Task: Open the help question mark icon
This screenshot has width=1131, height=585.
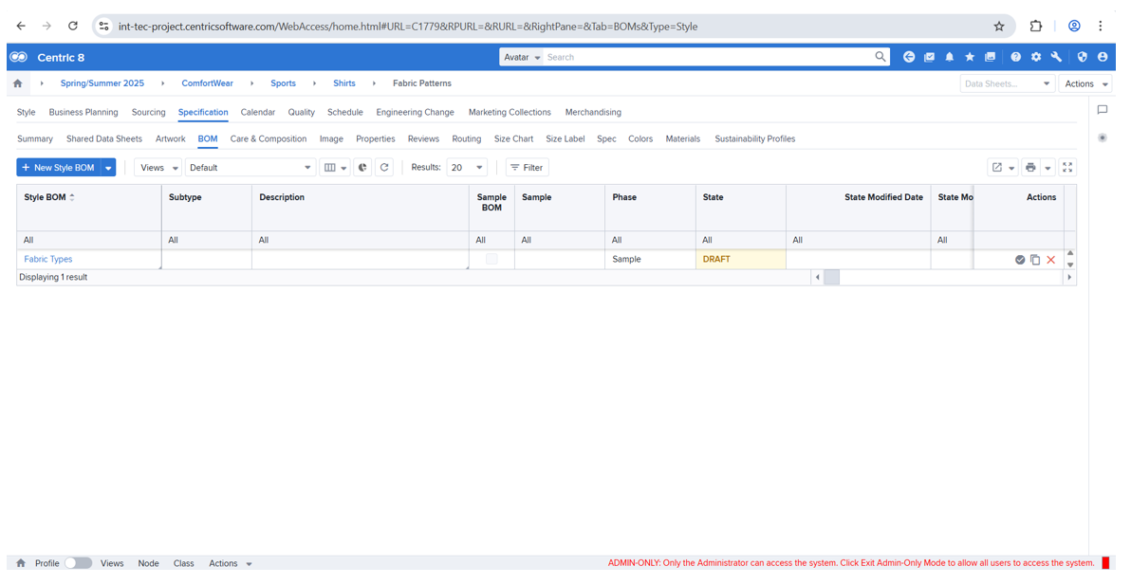Action: coord(1015,57)
